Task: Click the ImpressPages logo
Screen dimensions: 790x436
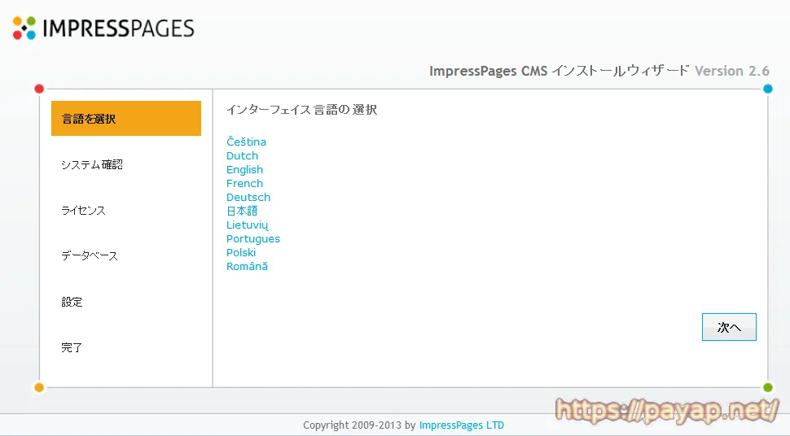Action: click(x=103, y=28)
